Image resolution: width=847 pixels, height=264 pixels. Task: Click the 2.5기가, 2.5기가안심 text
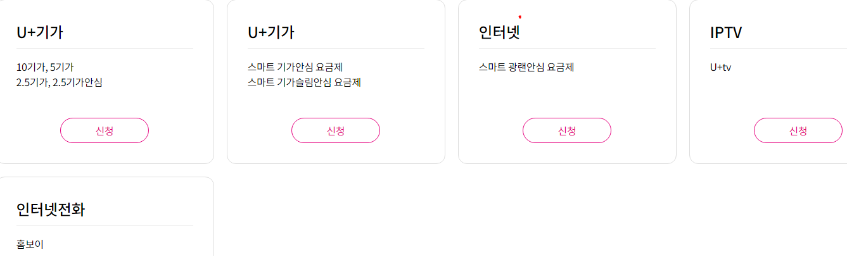[60, 82]
